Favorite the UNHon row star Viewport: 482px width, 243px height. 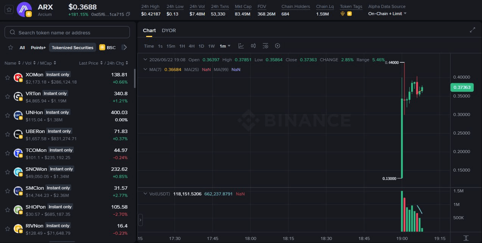[x=7, y=115]
